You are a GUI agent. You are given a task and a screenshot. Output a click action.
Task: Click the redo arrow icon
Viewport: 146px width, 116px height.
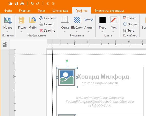point(38,4)
